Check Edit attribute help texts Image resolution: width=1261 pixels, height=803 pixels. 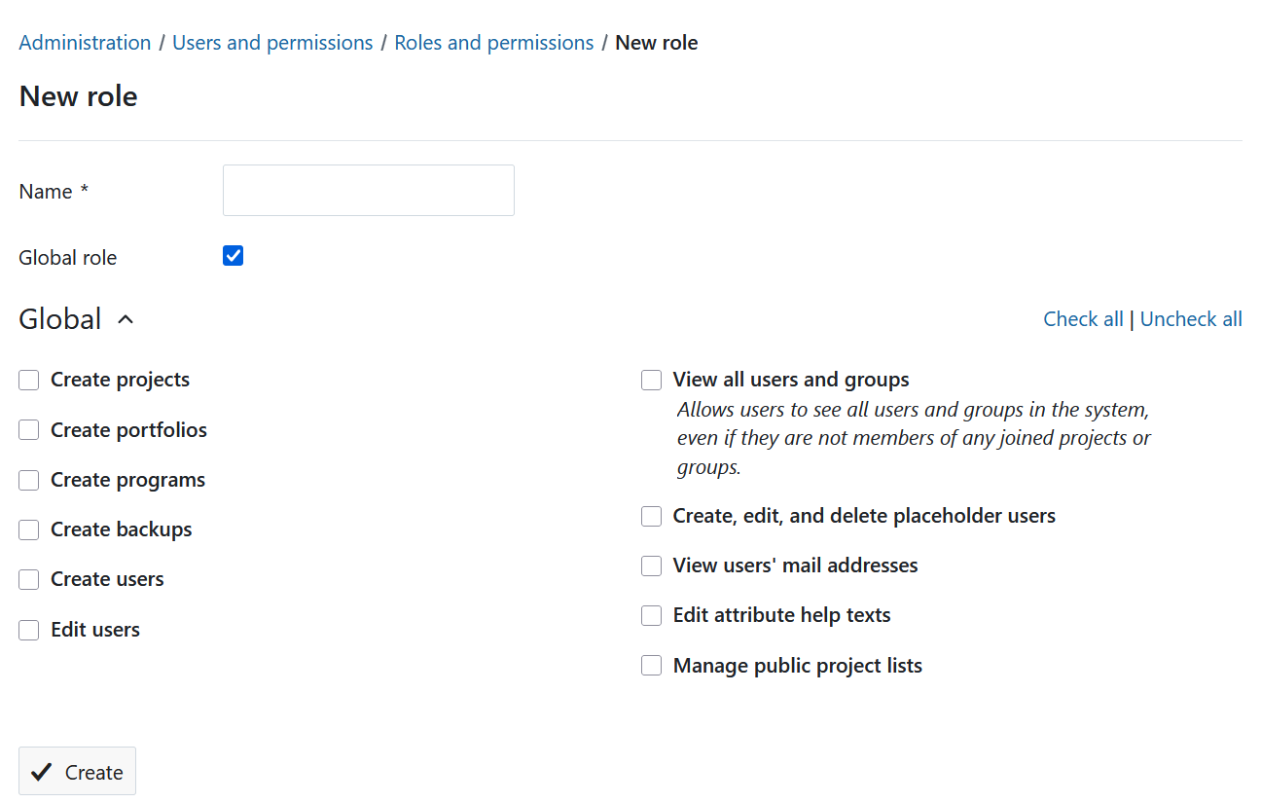[x=651, y=615]
